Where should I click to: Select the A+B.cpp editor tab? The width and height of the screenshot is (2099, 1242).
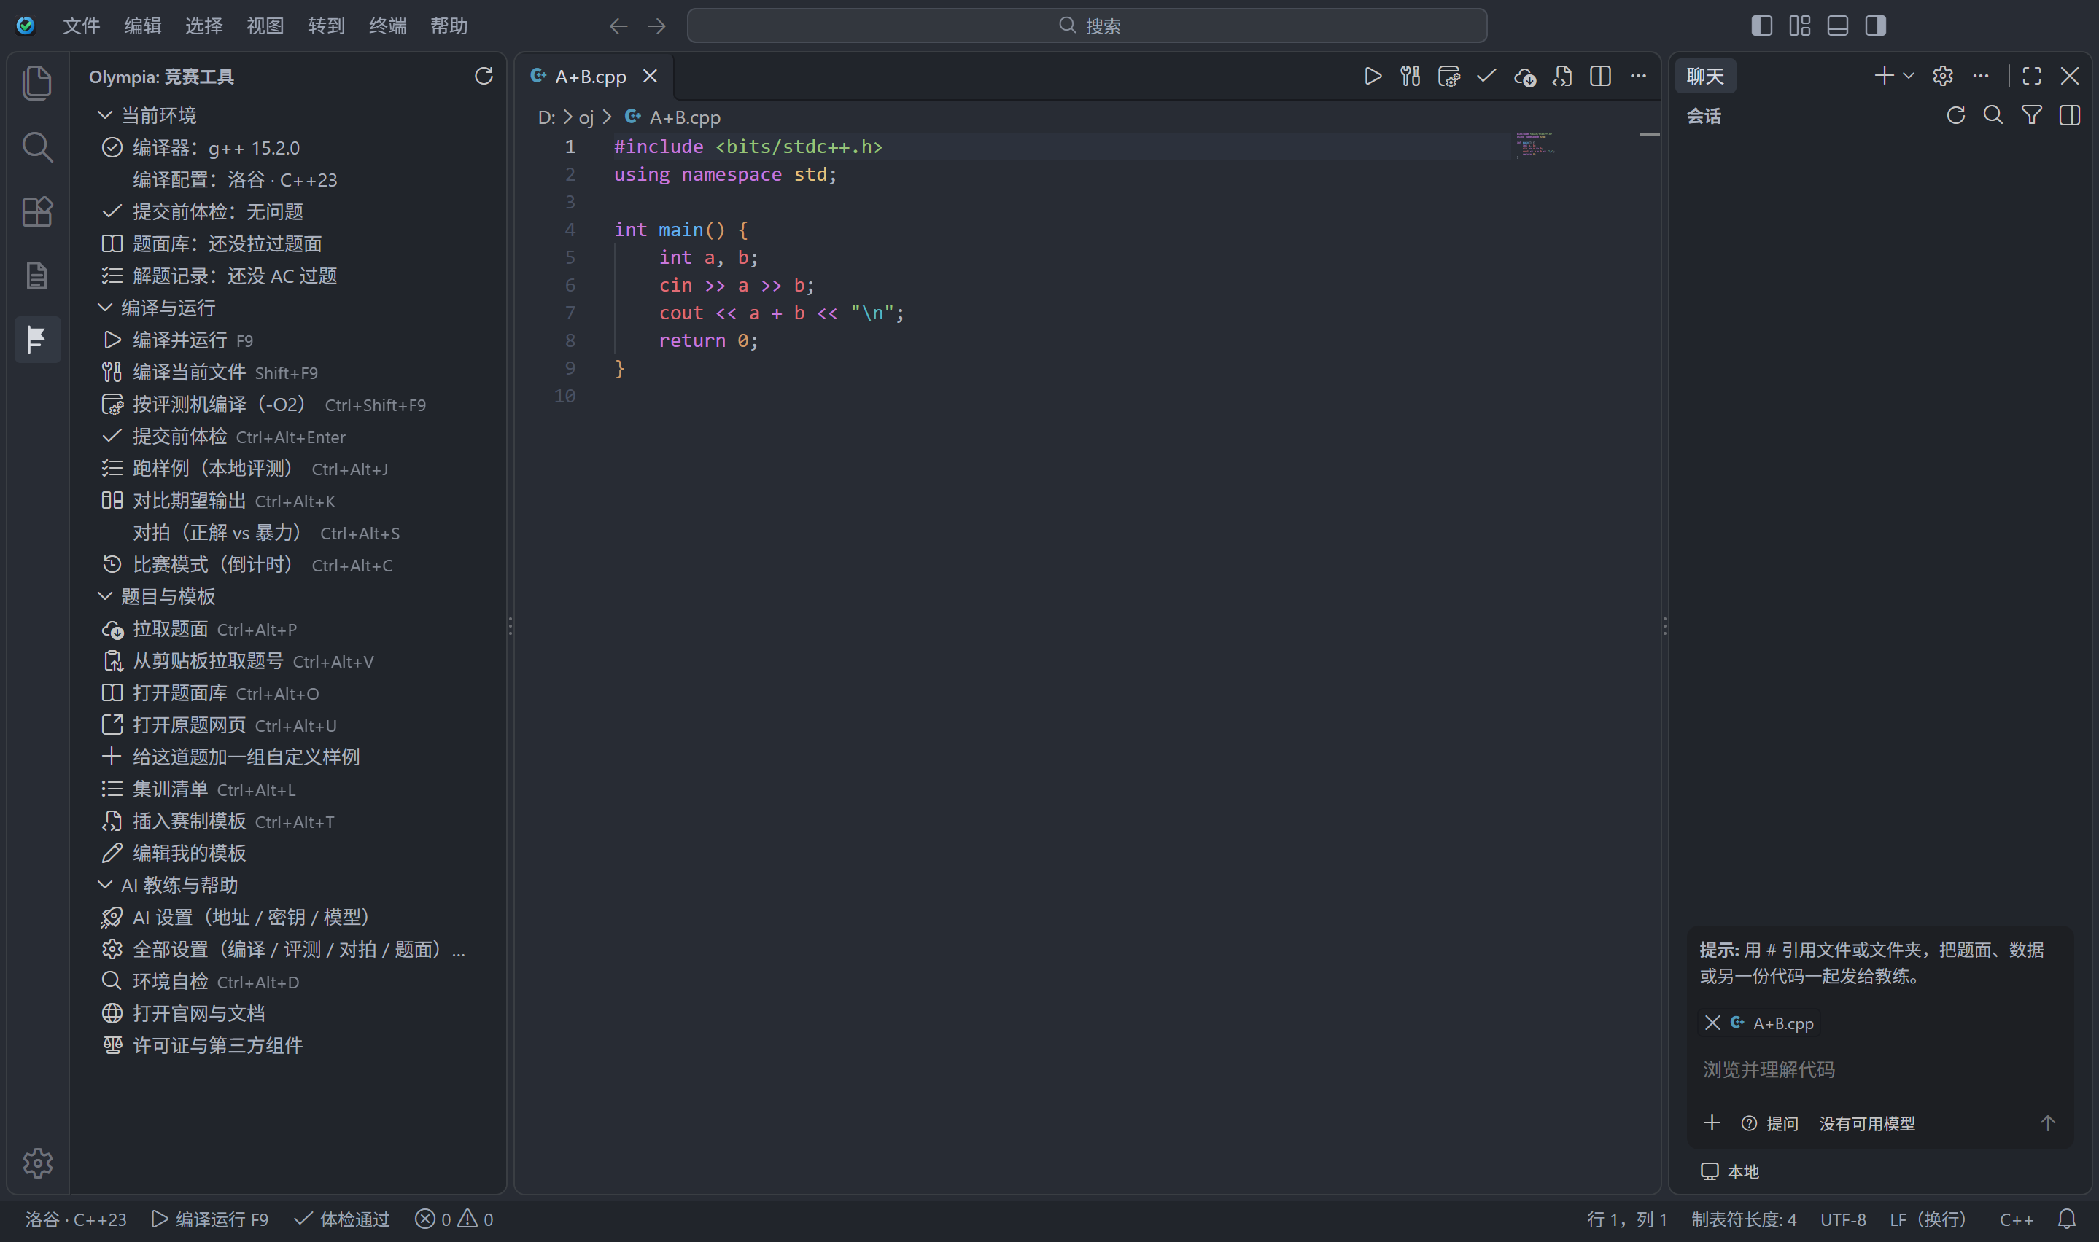click(x=594, y=76)
